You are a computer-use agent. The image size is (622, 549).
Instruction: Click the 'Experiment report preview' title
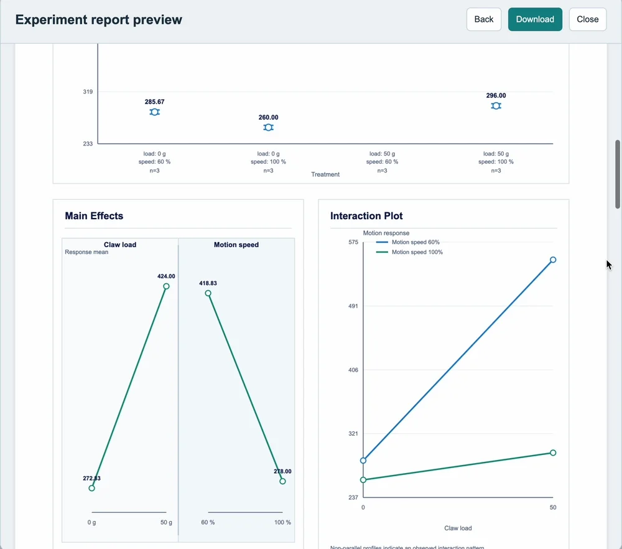(98, 19)
